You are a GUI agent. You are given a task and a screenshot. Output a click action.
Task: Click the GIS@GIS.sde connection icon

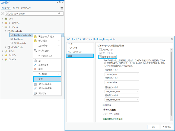9,47
